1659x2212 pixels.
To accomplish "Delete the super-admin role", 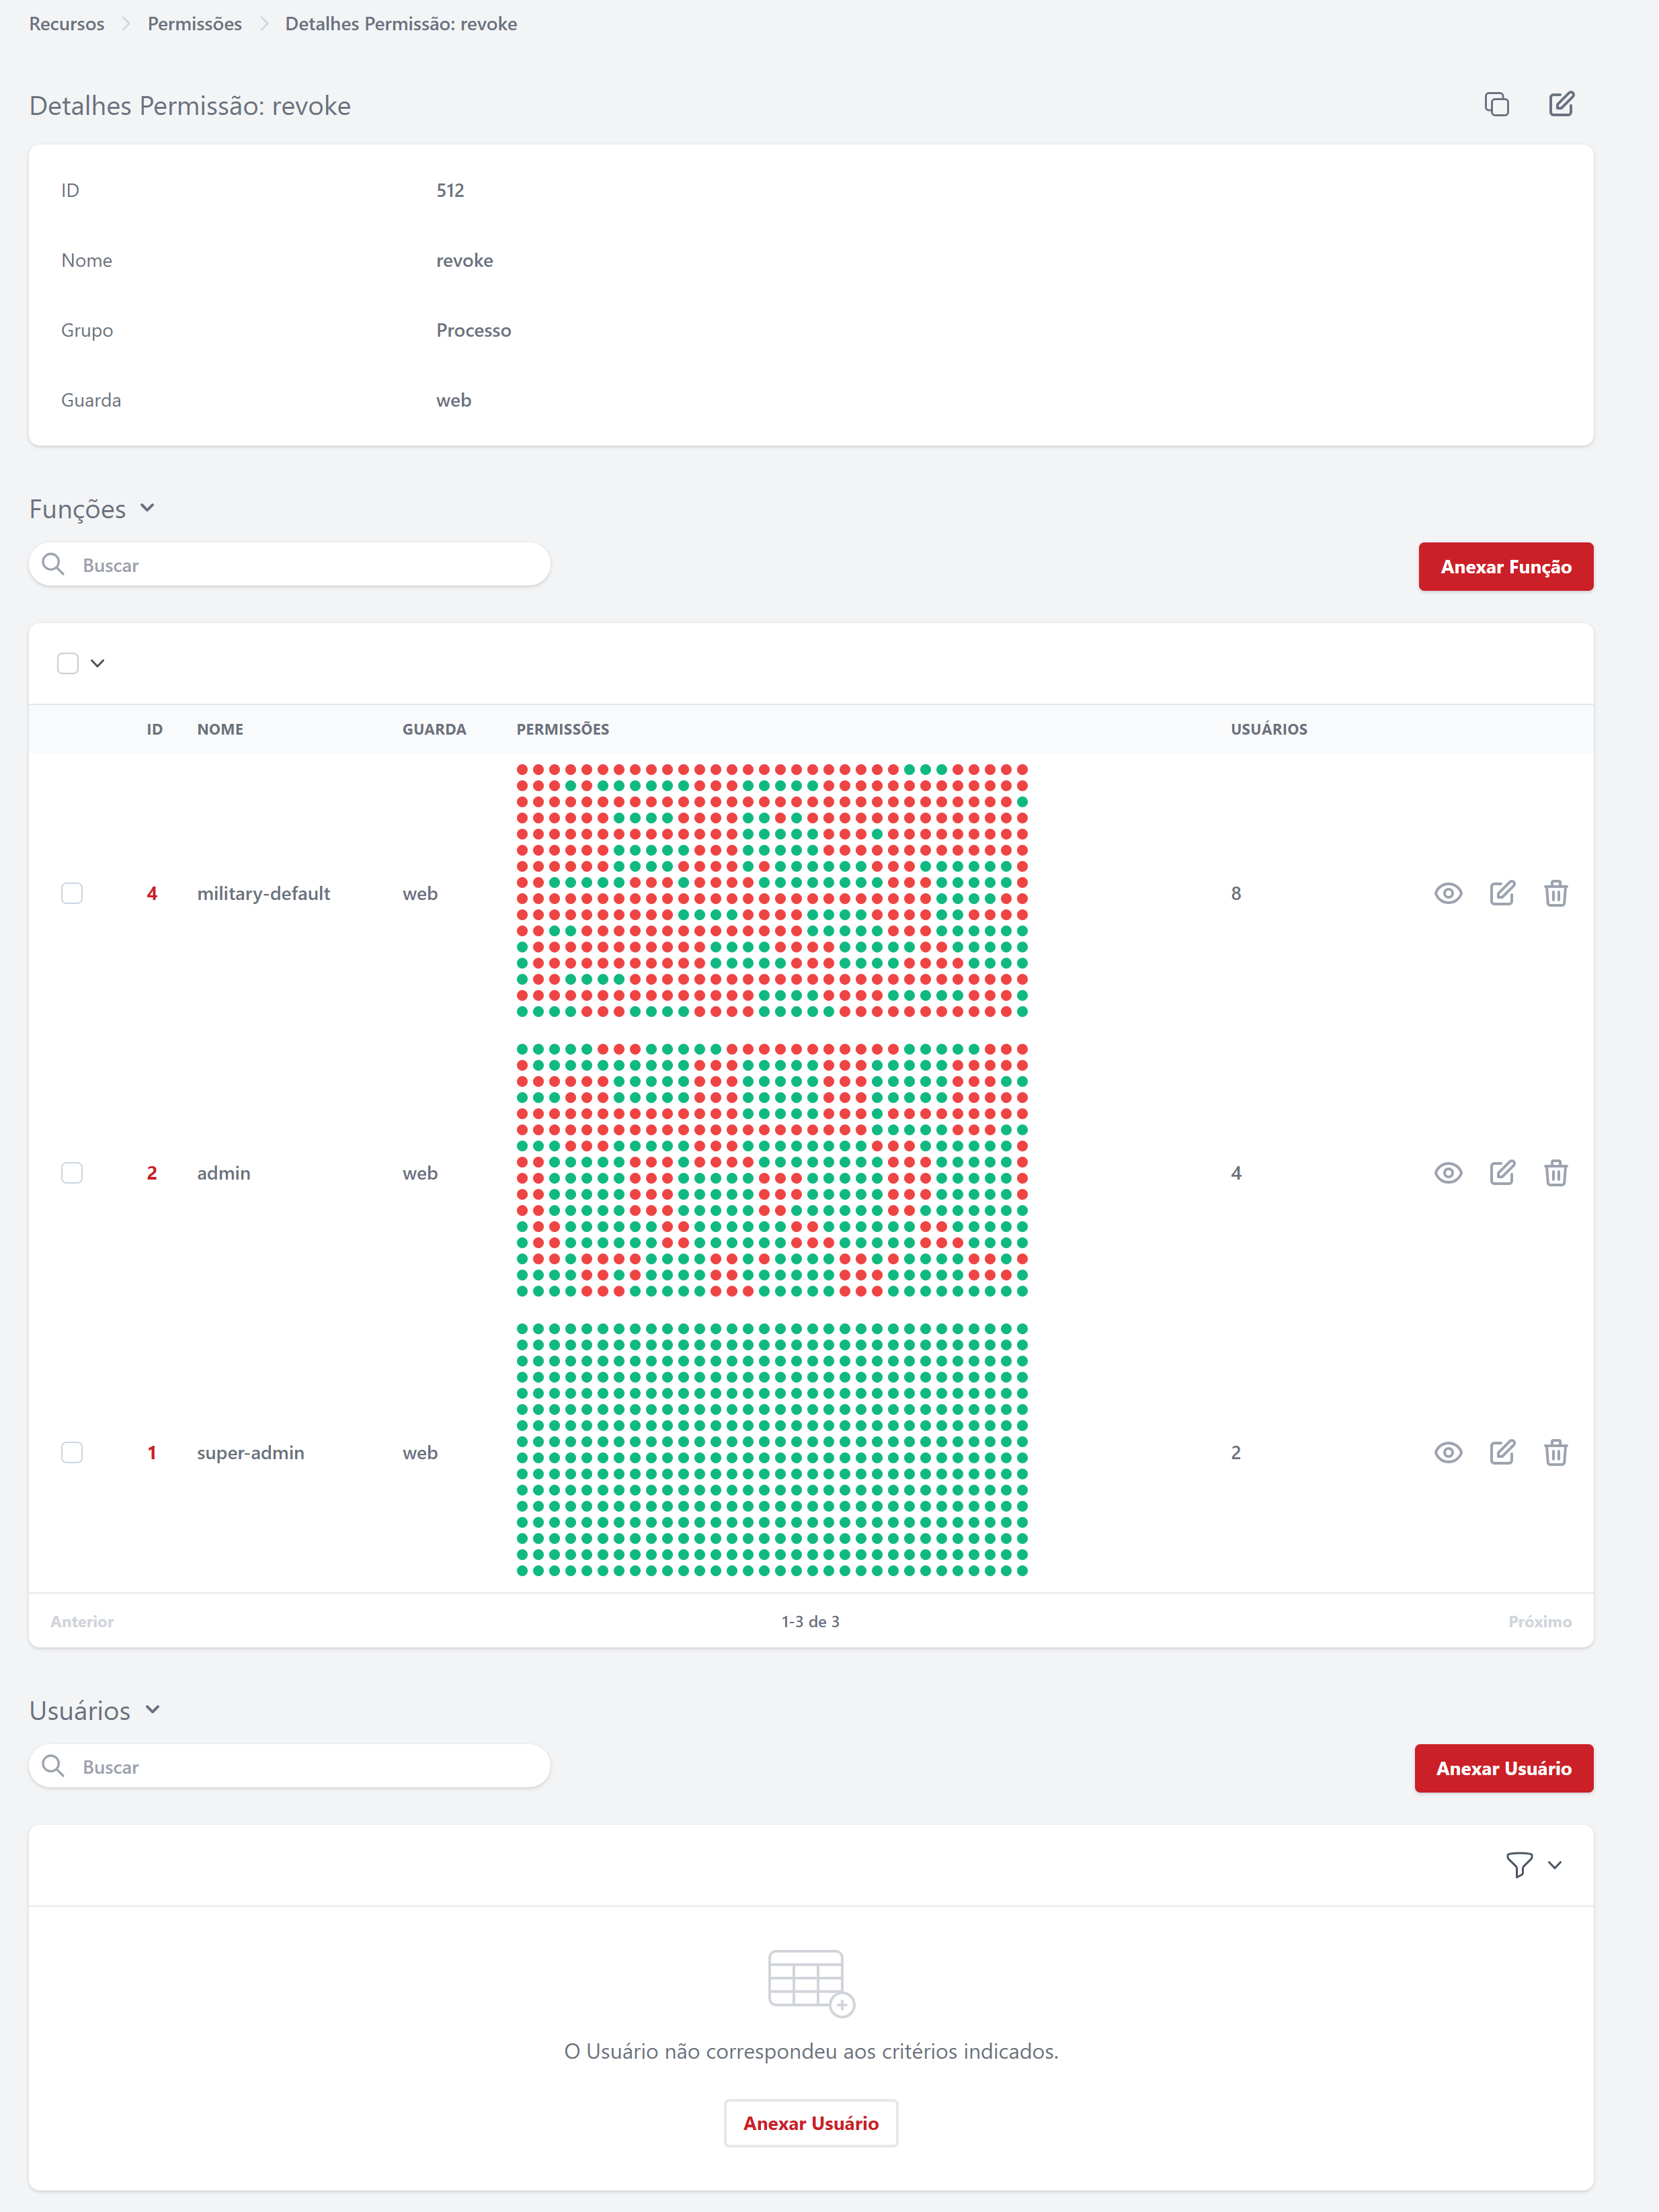I will 1555,1452.
